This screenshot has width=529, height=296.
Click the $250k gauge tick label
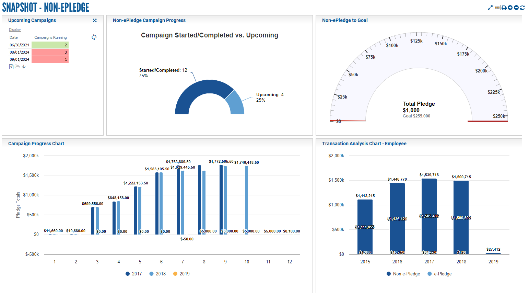[x=499, y=116]
